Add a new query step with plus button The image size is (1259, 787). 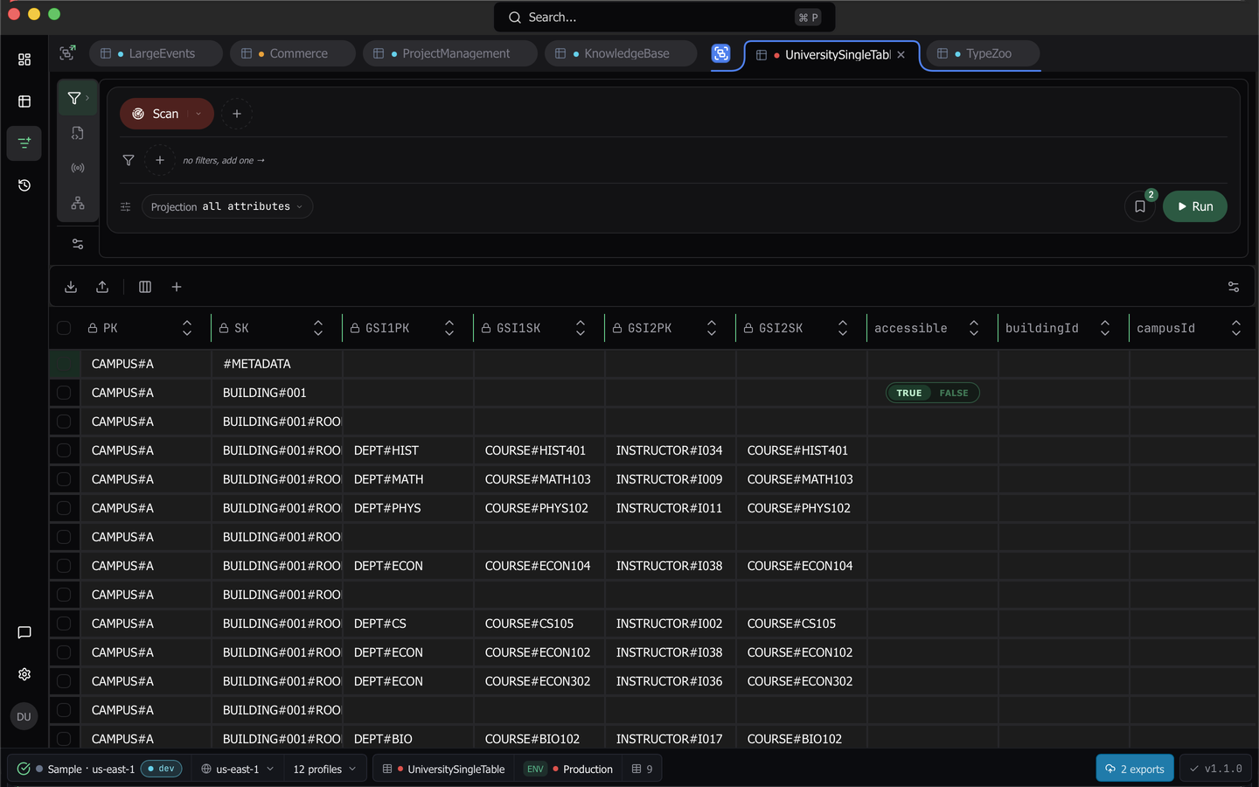(x=237, y=114)
